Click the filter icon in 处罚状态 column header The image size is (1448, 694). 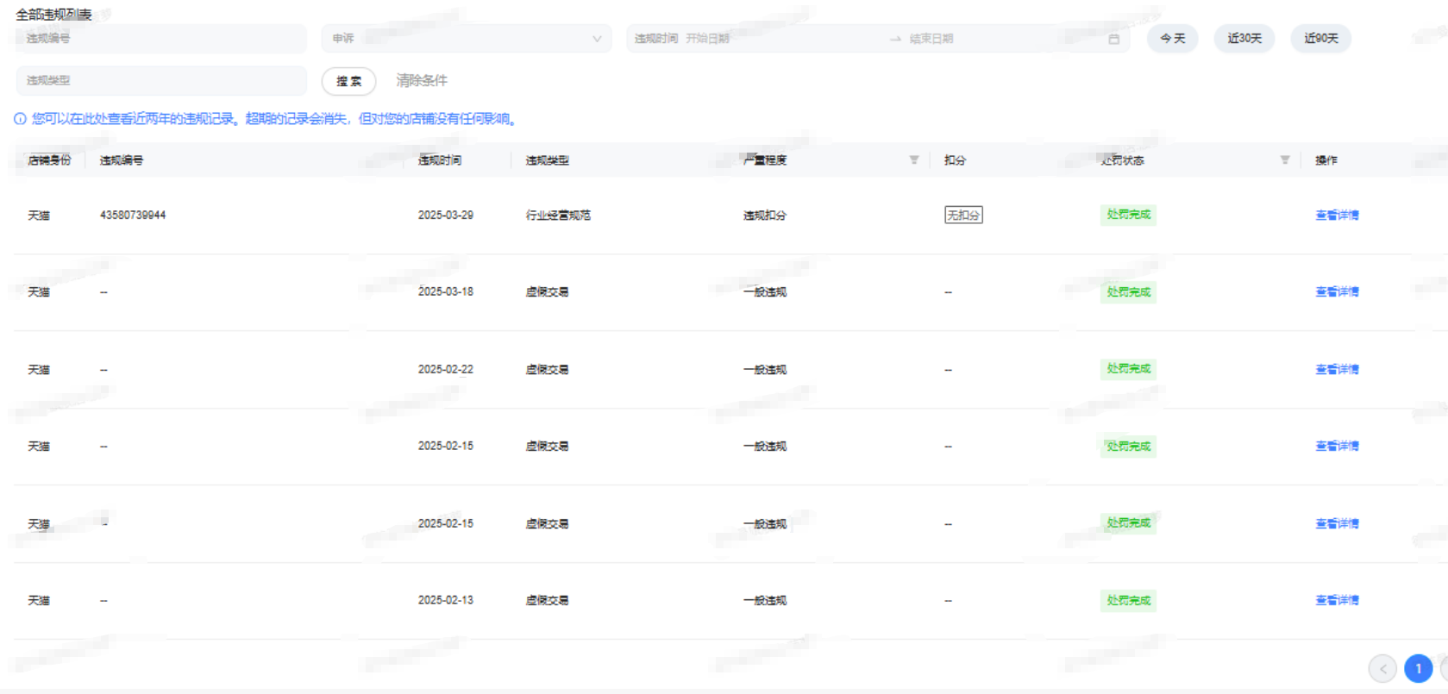pos(1285,160)
